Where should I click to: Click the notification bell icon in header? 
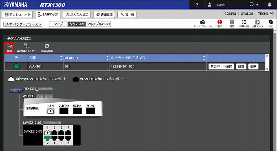click(x=269, y=4)
